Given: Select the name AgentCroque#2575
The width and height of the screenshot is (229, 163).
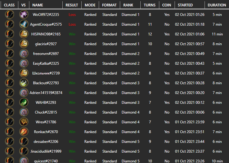Looking at the screenshot, I should (x=46, y=24).
